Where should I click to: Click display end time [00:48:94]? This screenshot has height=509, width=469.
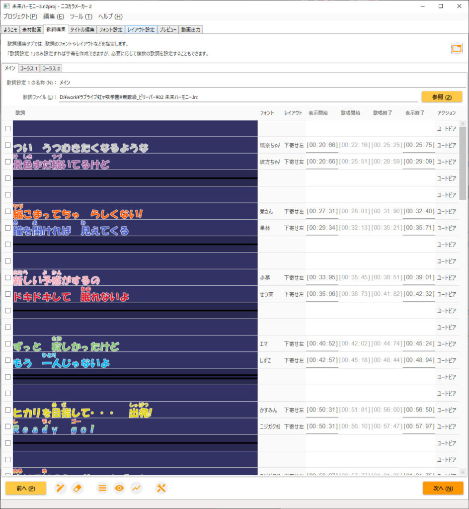[419, 360]
